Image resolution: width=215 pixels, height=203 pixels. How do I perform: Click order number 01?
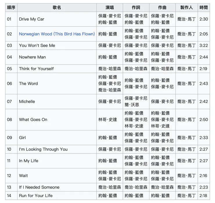coord(9,19)
